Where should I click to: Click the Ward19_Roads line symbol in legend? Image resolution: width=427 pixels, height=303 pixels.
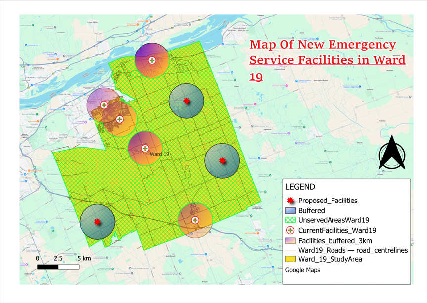point(290,250)
